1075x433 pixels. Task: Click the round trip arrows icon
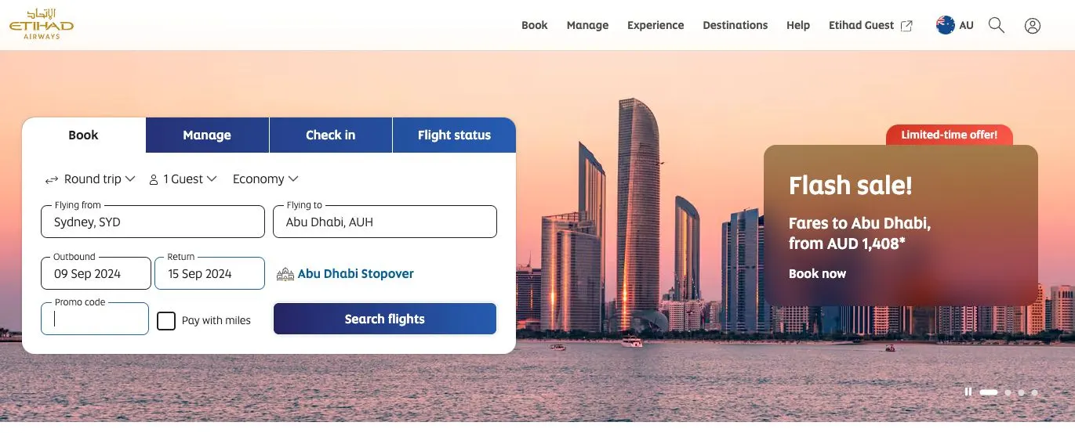52,180
